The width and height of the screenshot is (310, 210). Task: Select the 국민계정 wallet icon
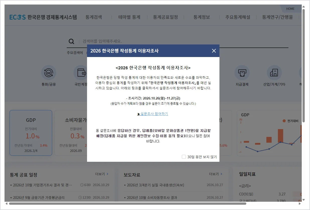81,73
